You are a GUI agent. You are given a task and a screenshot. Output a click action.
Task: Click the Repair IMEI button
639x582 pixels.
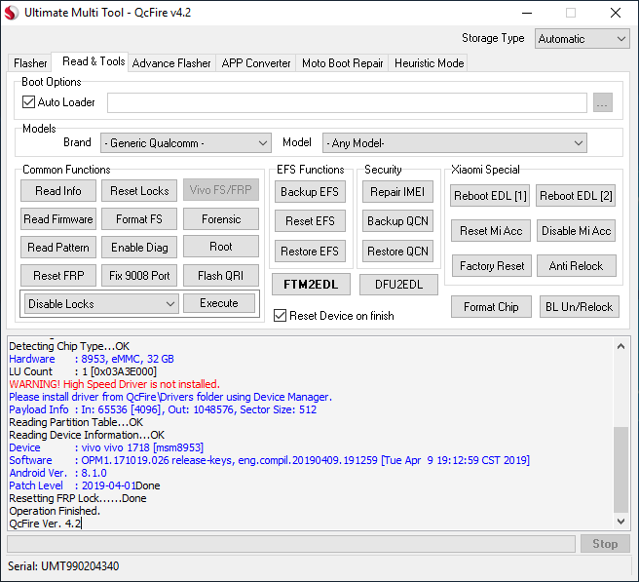397,192
